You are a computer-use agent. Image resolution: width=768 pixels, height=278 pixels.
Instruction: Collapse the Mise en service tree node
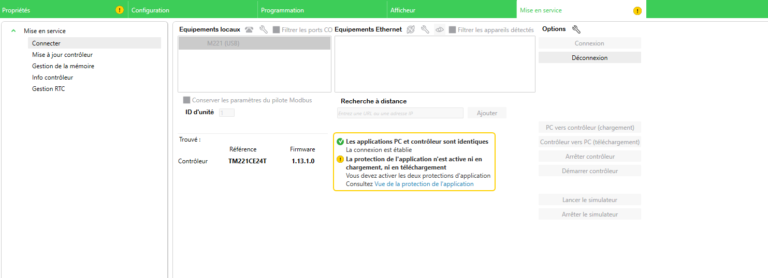[x=13, y=31]
